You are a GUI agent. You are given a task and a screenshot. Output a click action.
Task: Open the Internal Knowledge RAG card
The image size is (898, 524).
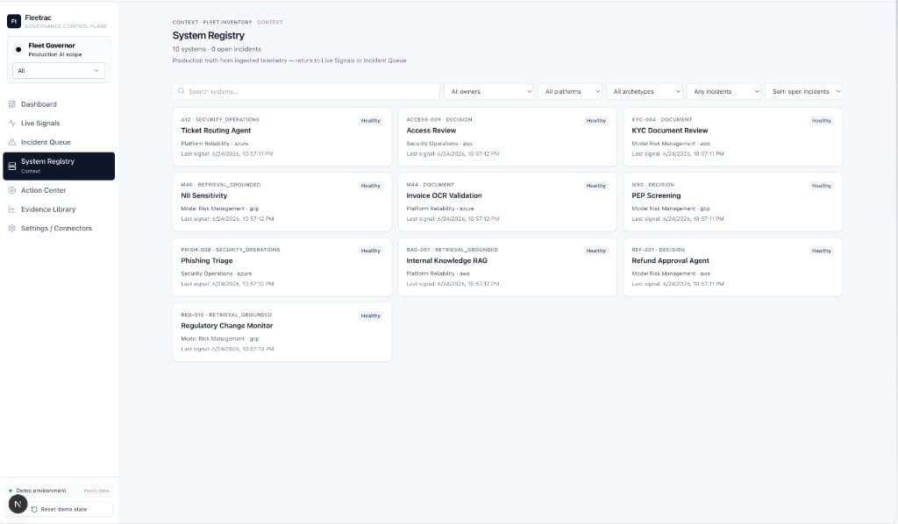(508, 267)
